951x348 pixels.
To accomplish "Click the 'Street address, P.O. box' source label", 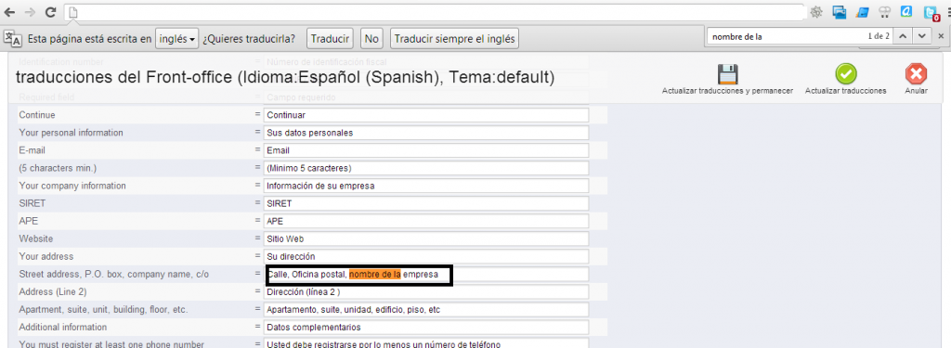I will coord(114,275).
